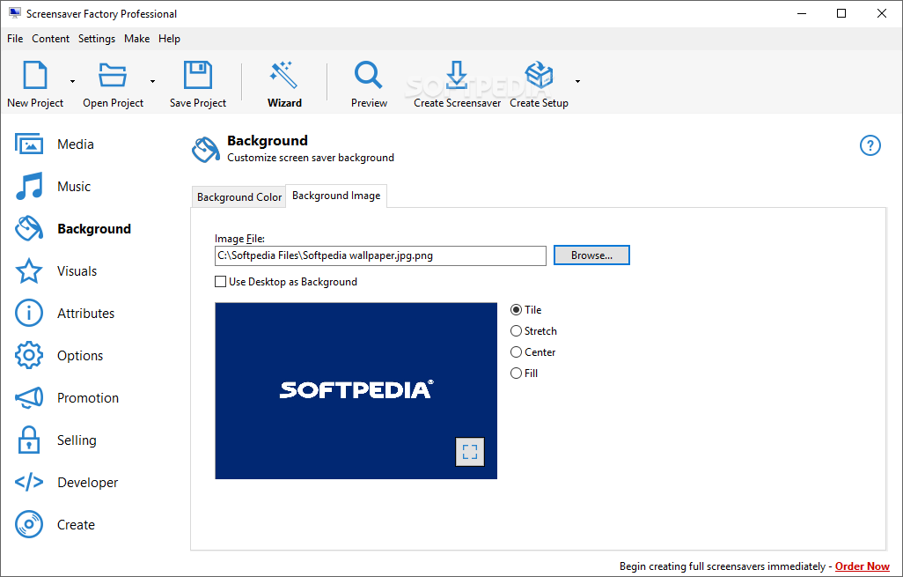The image size is (903, 577).
Task: Open the Media section in sidebar
Action: [55, 144]
